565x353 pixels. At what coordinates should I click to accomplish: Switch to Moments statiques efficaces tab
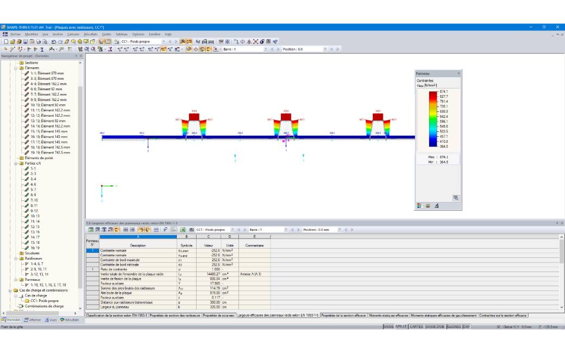pos(388,316)
